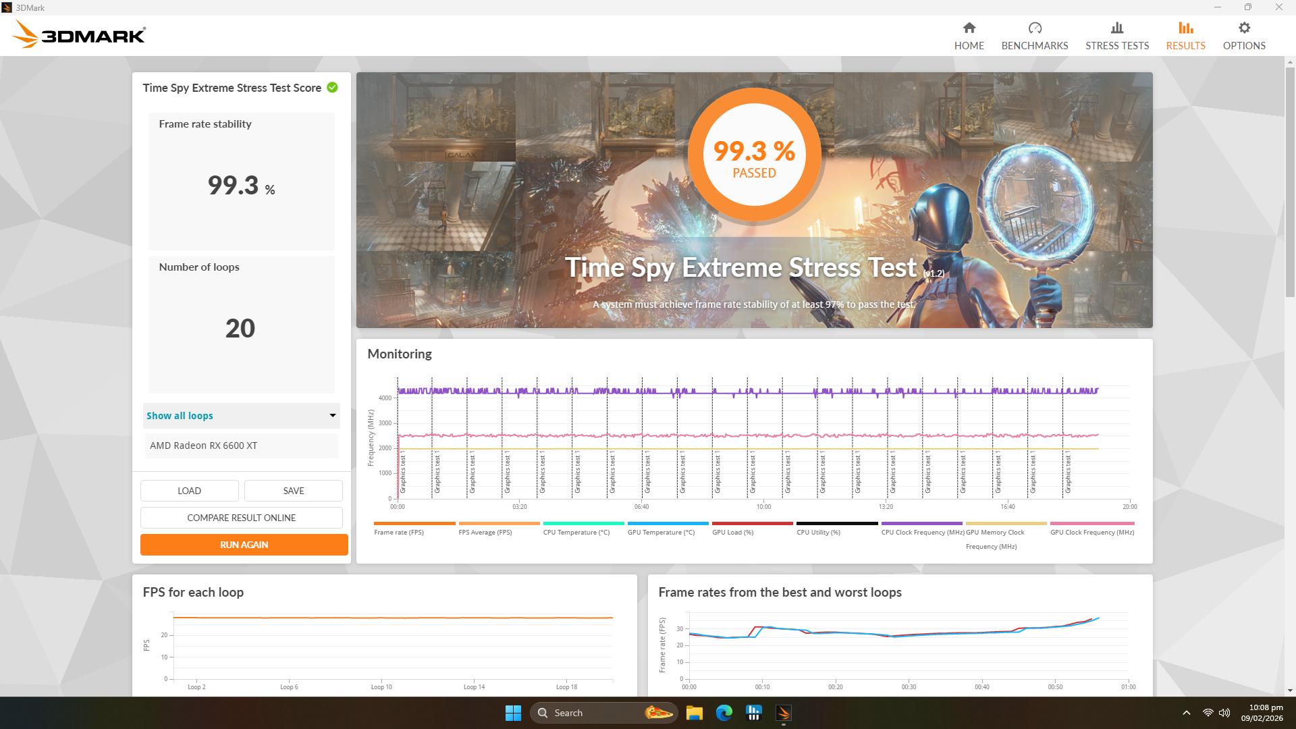1296x729 pixels.
Task: Click Frame rates from best and worst loops heading
Action: 780,592
